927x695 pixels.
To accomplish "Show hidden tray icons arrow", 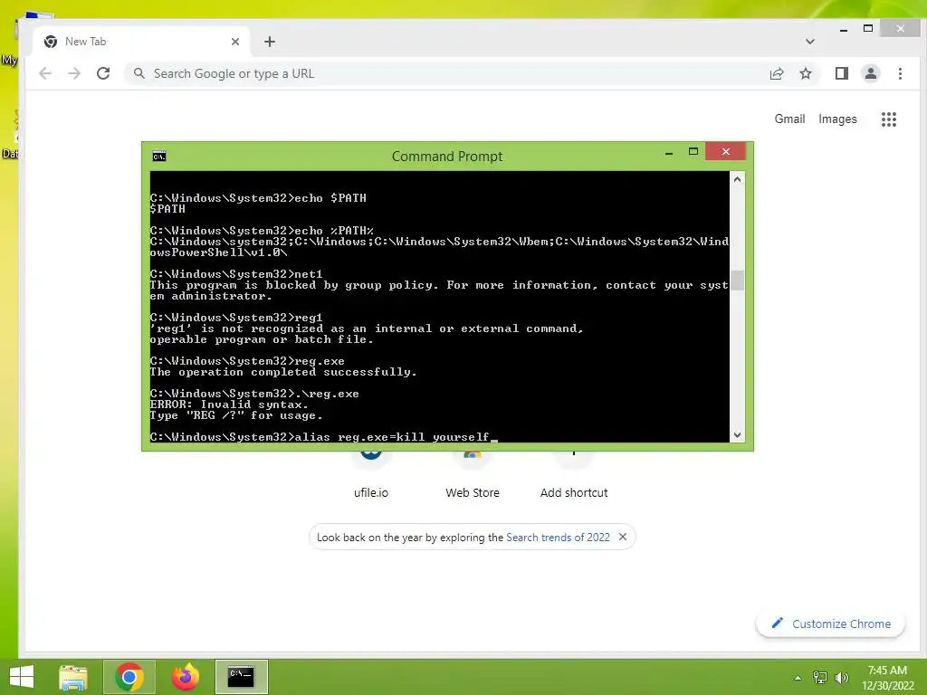I will point(798,678).
